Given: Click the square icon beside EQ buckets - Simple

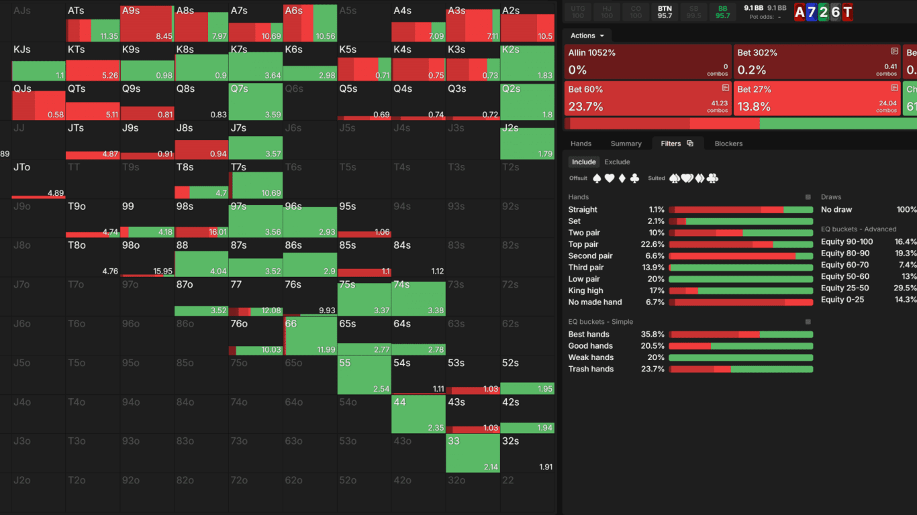Looking at the screenshot, I should pos(808,322).
